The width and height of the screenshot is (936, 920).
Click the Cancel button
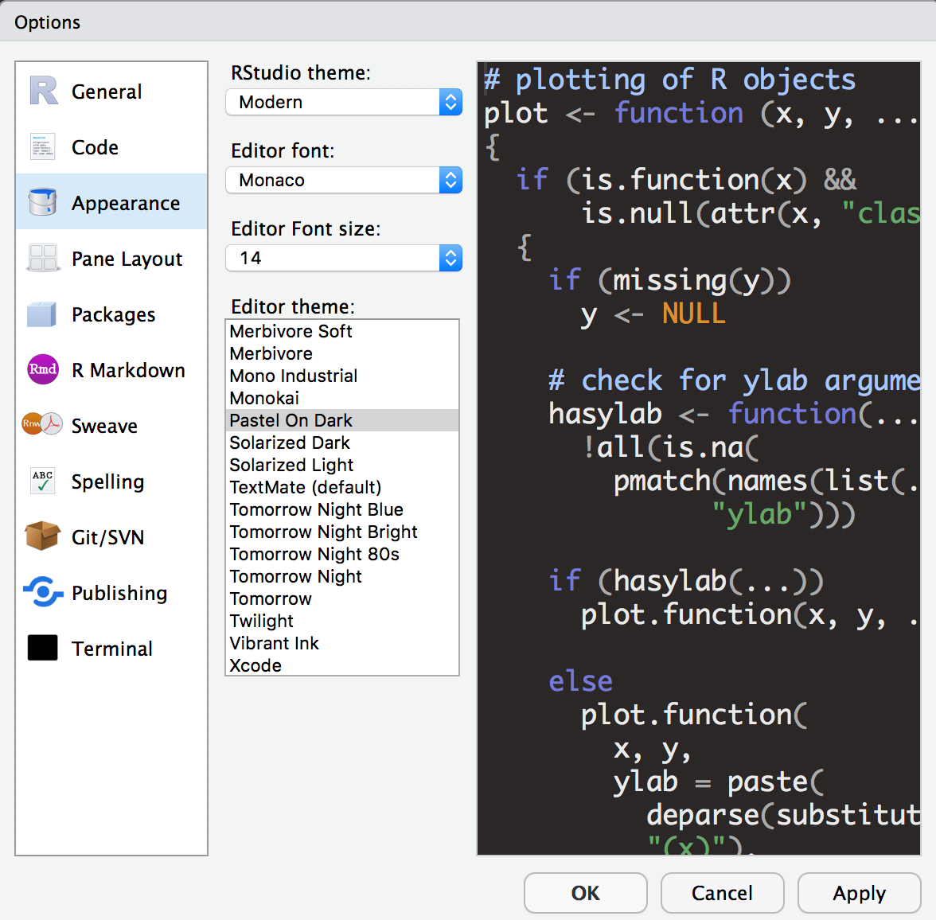click(x=722, y=893)
